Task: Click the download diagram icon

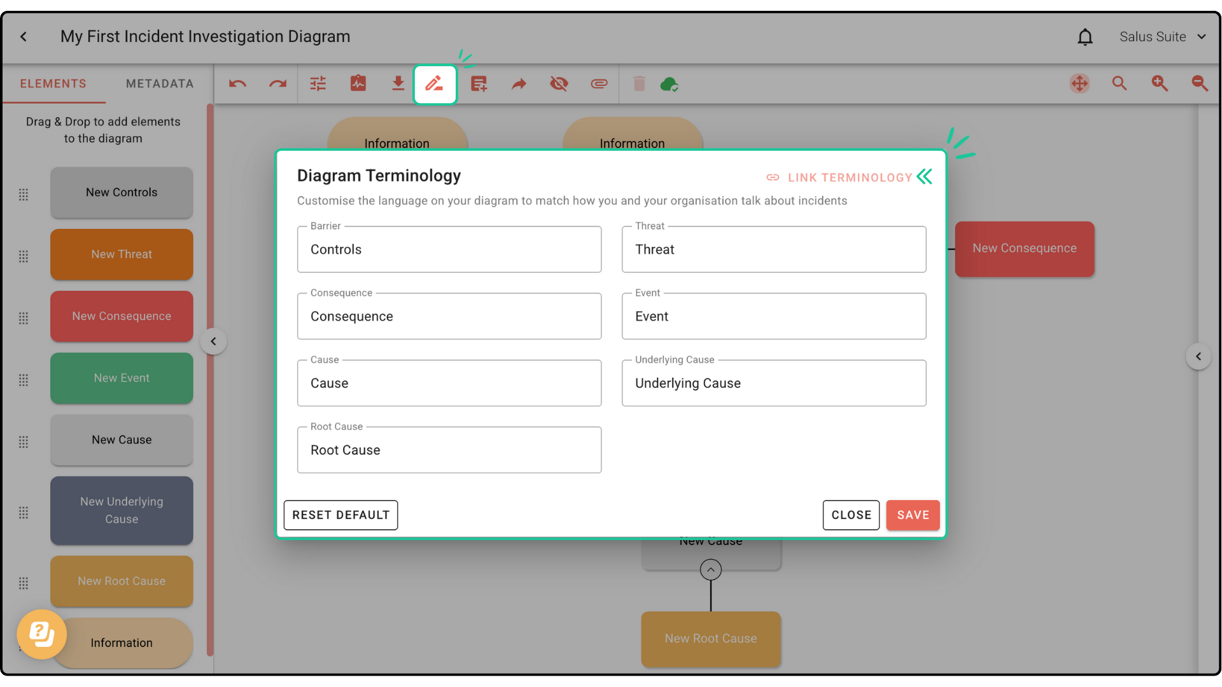Action: [398, 84]
